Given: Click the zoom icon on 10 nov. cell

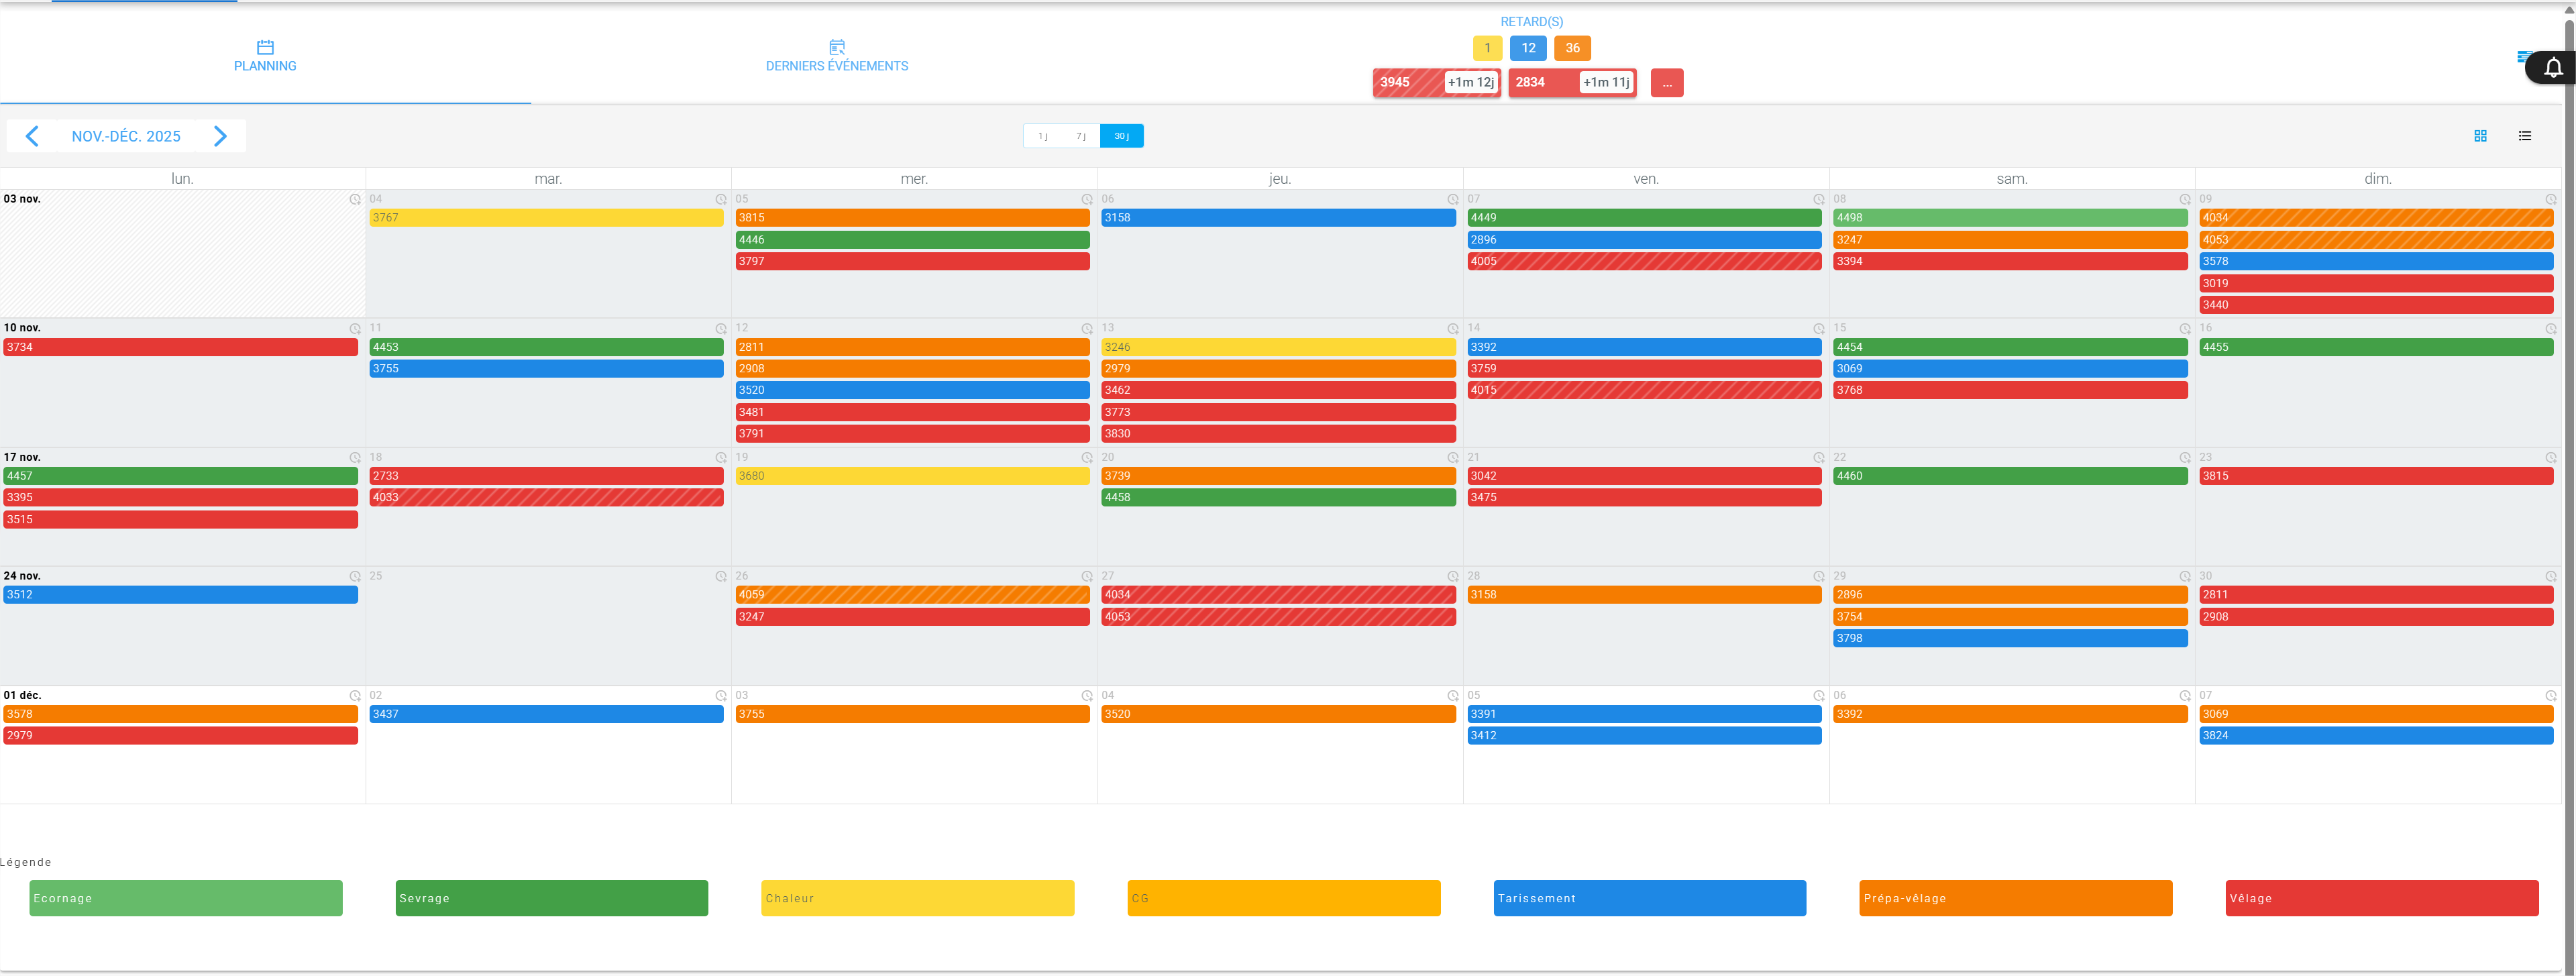Looking at the screenshot, I should point(355,329).
